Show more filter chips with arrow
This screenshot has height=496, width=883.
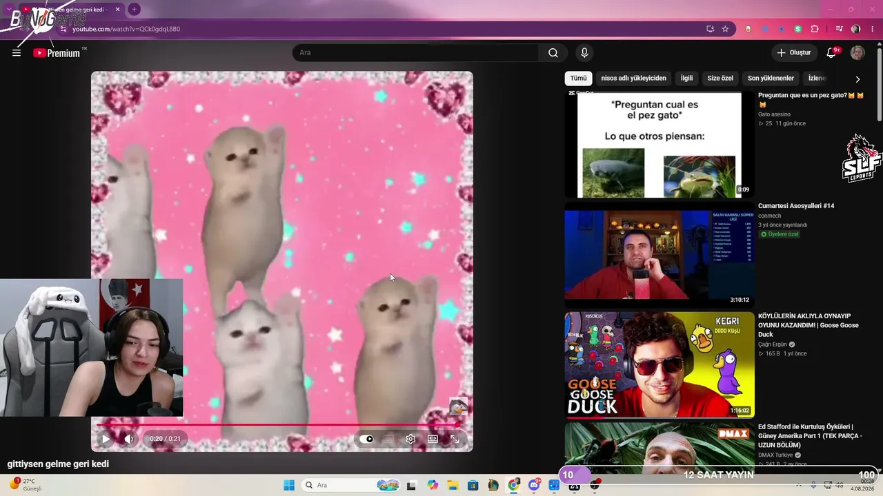coord(857,79)
